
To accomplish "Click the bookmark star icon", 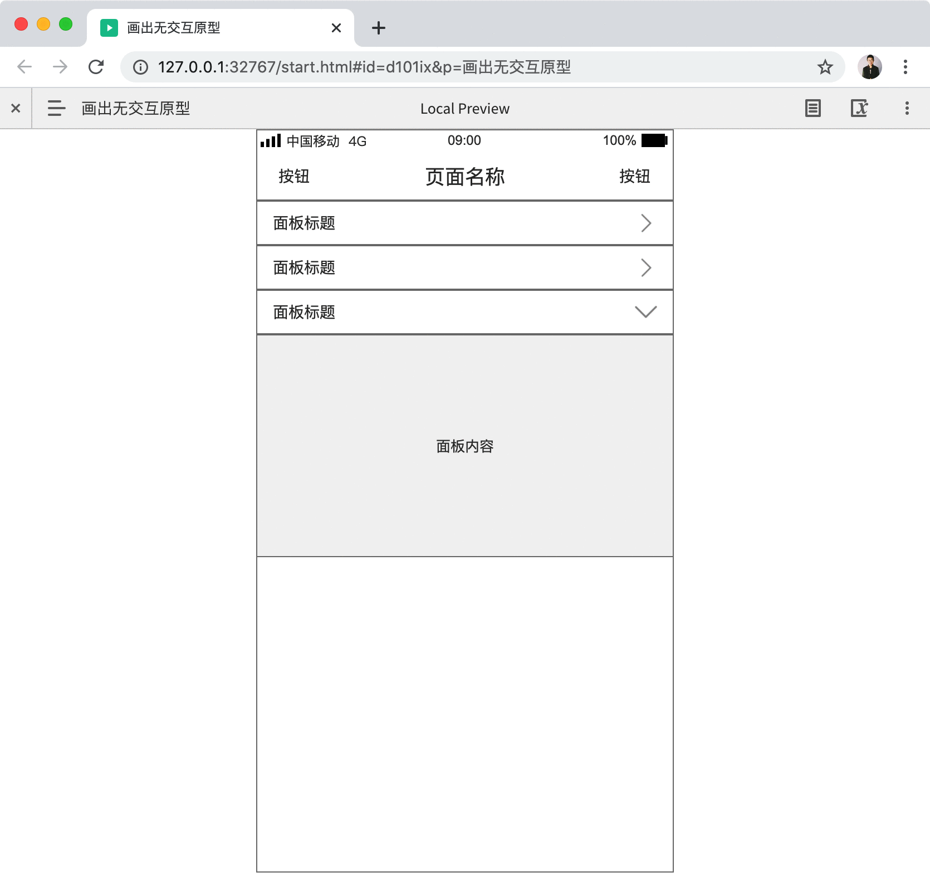I will [x=826, y=67].
